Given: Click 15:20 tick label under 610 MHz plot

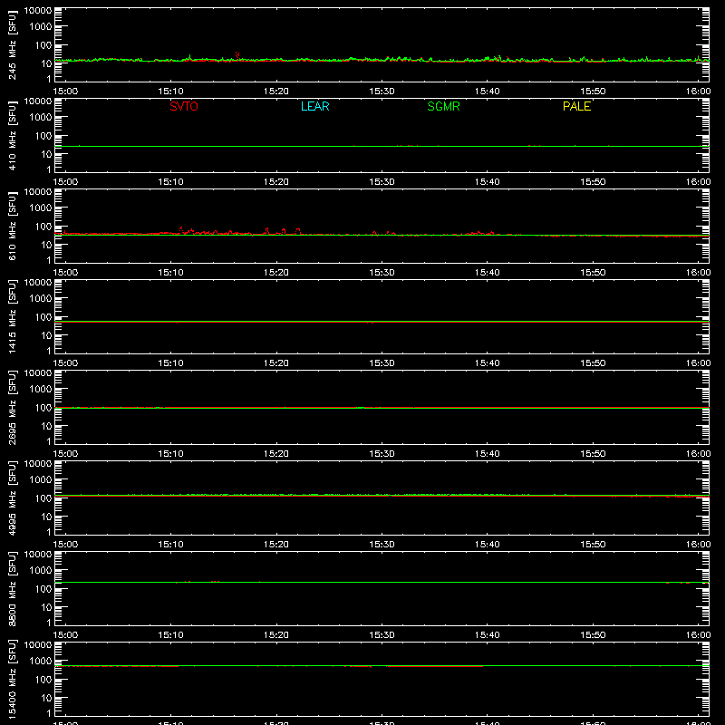Looking at the screenshot, I should (x=276, y=273).
